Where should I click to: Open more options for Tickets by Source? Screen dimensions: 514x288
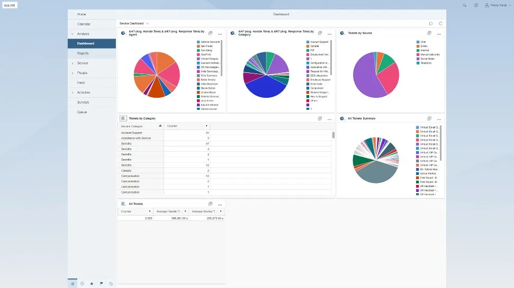[439, 34]
